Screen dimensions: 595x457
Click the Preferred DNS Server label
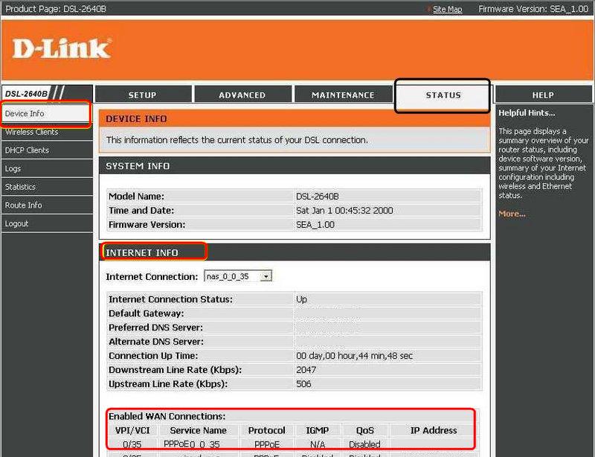(x=155, y=327)
